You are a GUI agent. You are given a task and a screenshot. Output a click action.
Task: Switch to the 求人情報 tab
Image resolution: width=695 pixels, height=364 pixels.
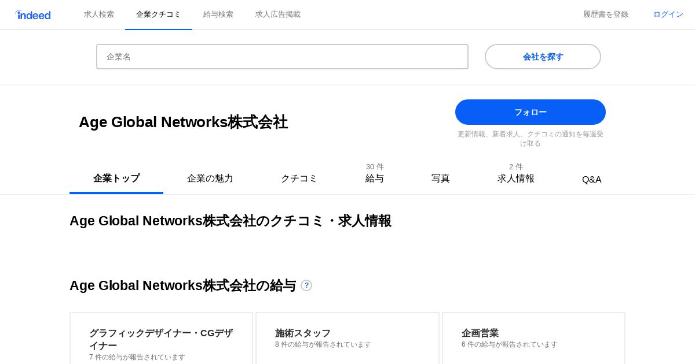click(516, 173)
